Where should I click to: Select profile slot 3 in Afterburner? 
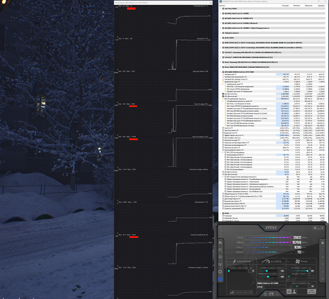click(323, 264)
